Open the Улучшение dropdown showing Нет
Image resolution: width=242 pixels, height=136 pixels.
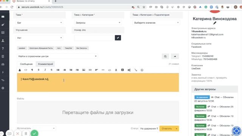point(39,38)
